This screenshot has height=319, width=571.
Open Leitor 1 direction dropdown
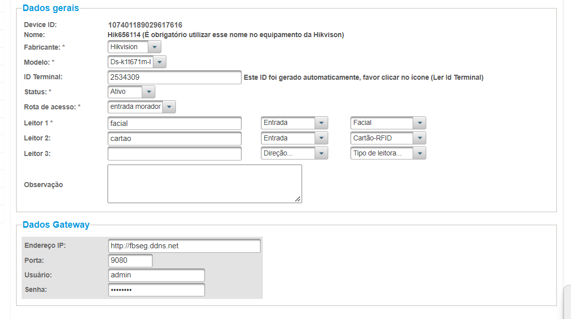(294, 123)
